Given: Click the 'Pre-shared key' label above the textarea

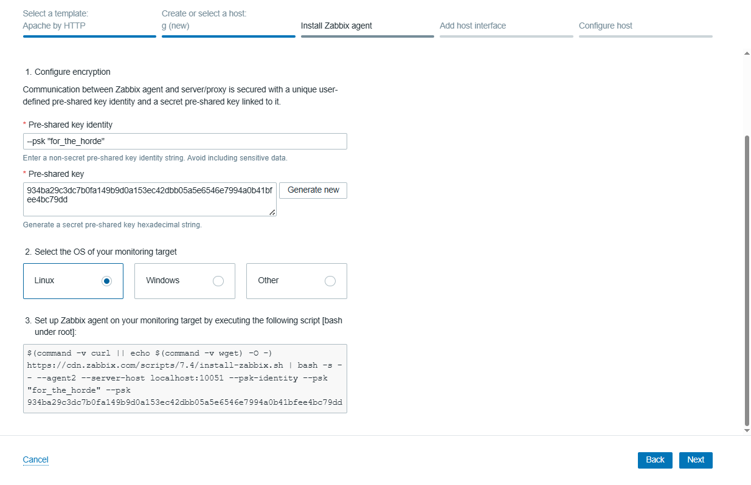Looking at the screenshot, I should pos(56,174).
